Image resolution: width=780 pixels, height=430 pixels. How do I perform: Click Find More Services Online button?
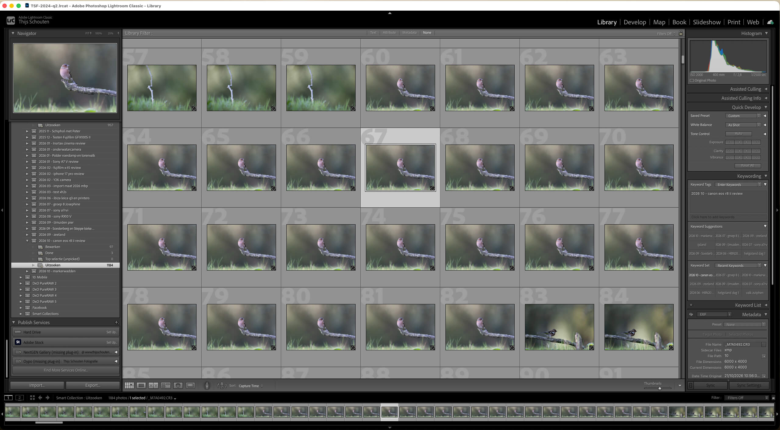point(66,370)
